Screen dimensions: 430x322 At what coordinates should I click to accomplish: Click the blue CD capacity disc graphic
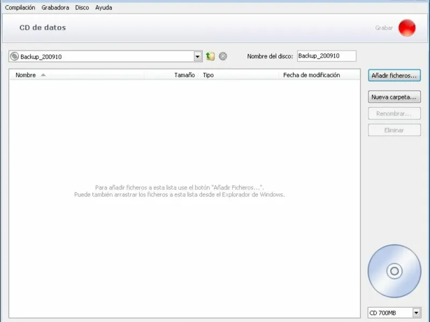coord(395,271)
